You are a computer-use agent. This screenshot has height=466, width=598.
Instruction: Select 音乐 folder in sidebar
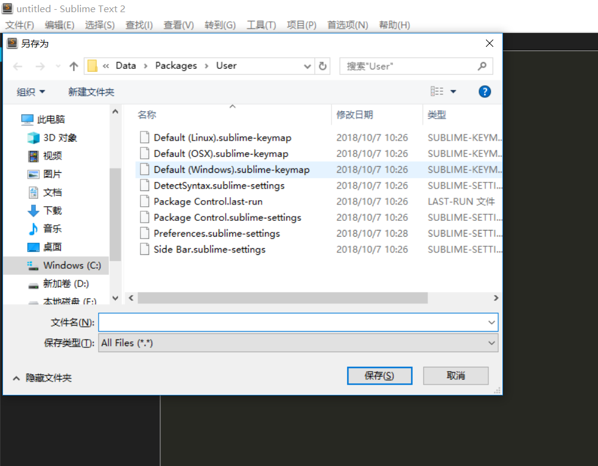point(52,229)
